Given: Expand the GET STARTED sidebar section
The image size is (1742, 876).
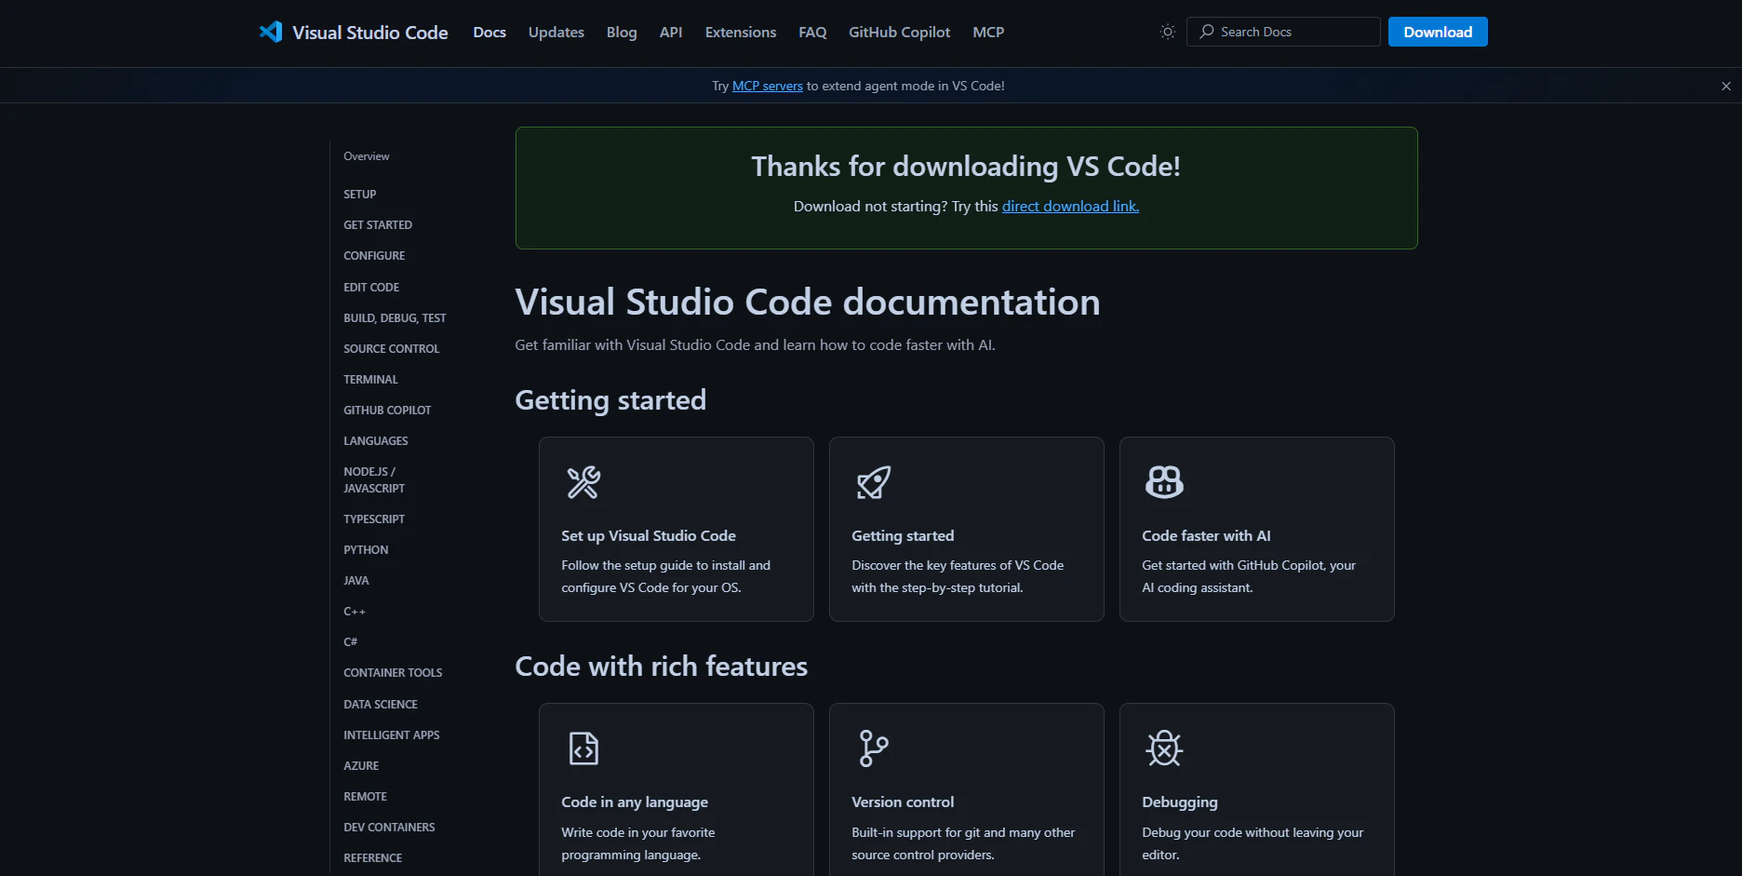Looking at the screenshot, I should point(378,225).
